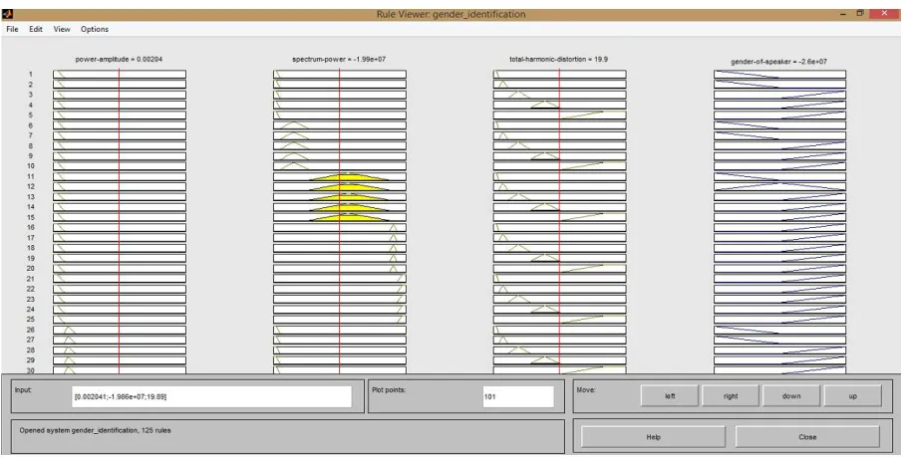Image resolution: width=903 pixels, height=458 pixels.
Task: Select rule number 20 label
Action: coord(31,269)
